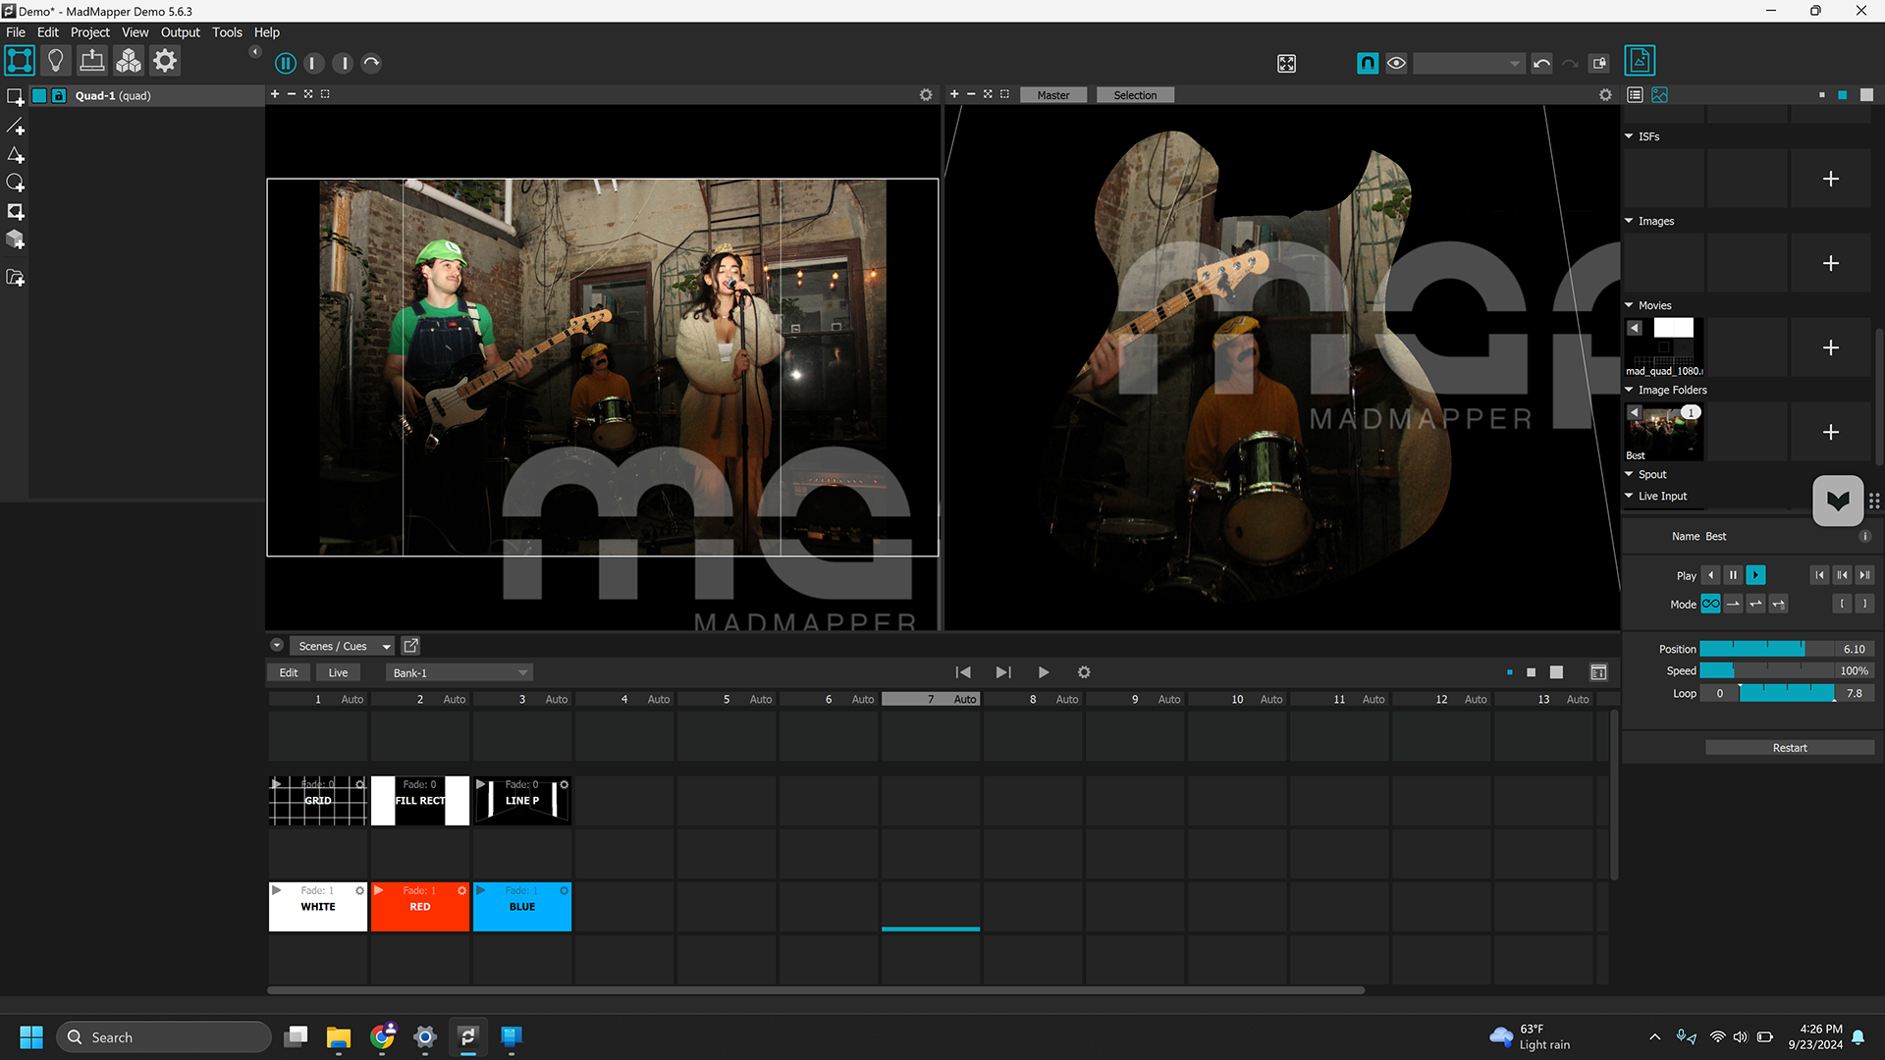This screenshot has width=1885, height=1060.
Task: Play media backward with reverse arrow
Action: (1711, 575)
